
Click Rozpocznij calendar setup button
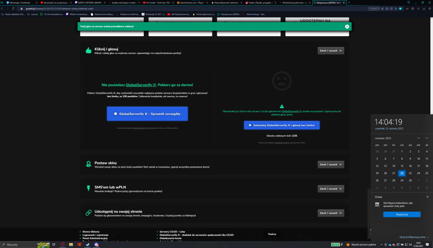pyautogui.click(x=402, y=214)
